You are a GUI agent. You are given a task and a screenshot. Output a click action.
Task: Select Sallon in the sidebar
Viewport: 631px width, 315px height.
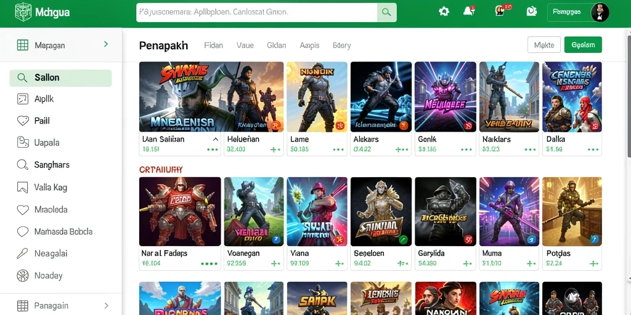tap(60, 78)
